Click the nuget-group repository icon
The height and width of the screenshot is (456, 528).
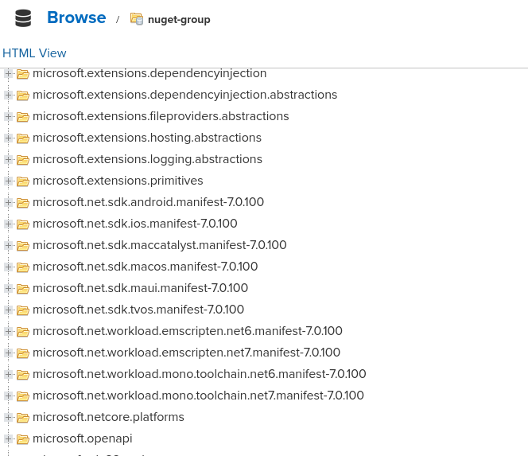(137, 18)
